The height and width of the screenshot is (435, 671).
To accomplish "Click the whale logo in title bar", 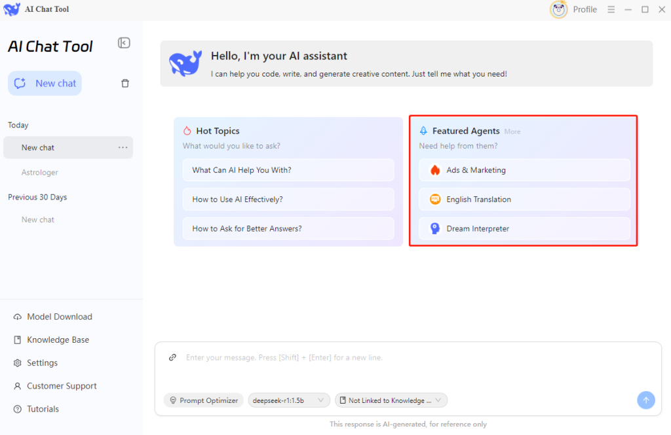I will click(12, 9).
